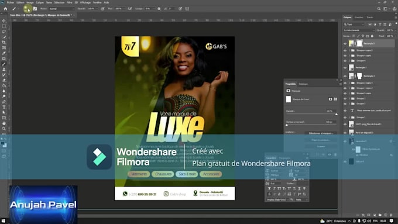Open the Lissage value dropdown

[153, 9]
